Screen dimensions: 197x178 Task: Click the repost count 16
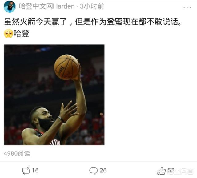pyautogui.click(x=35, y=171)
